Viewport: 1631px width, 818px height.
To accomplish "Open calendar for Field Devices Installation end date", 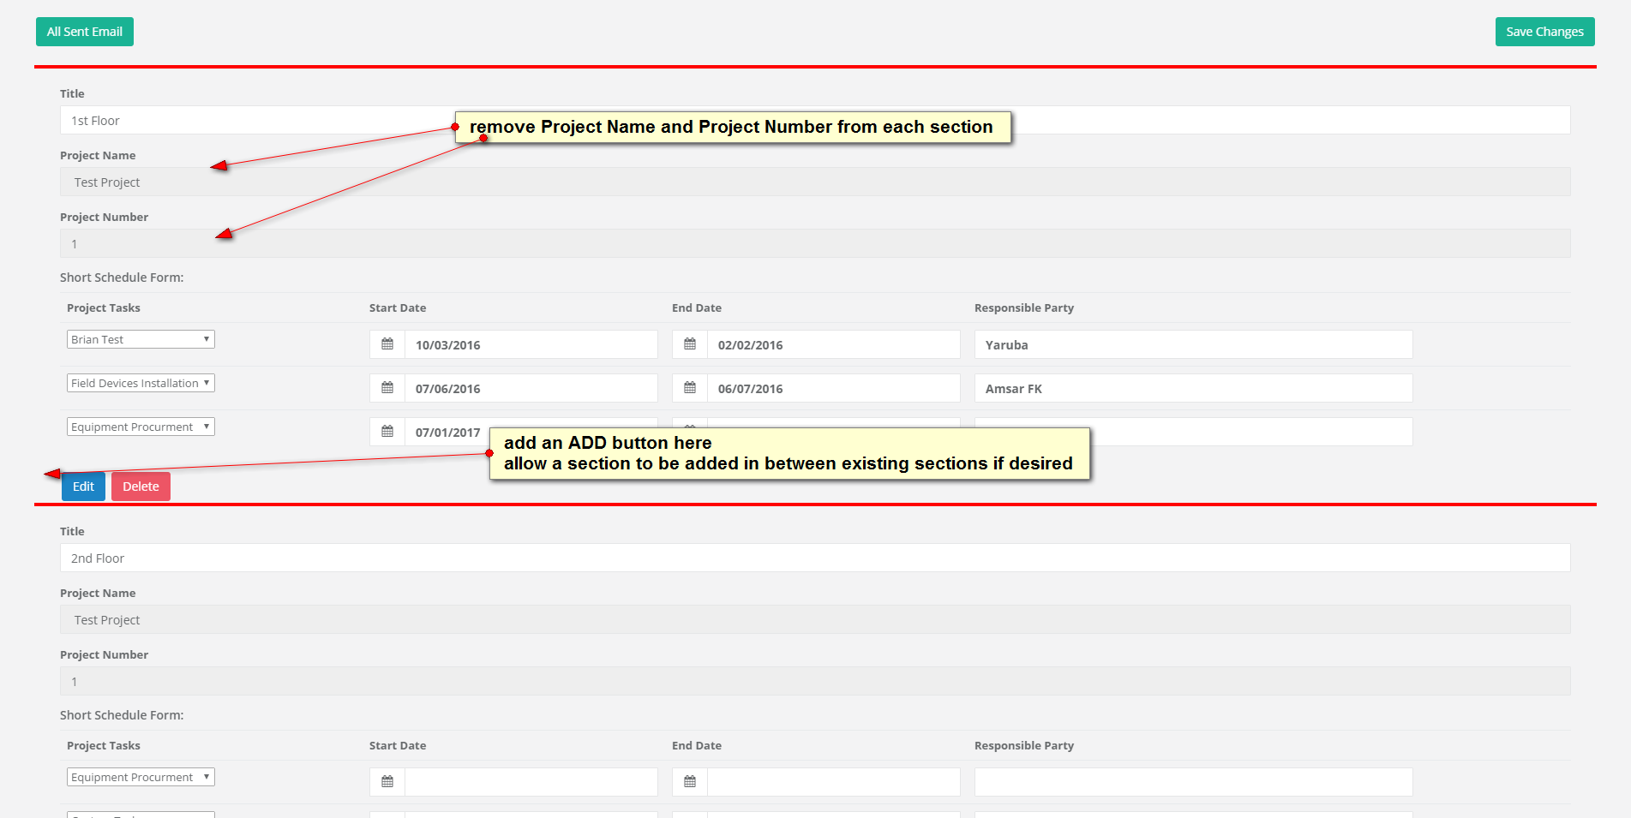I will [x=690, y=388].
